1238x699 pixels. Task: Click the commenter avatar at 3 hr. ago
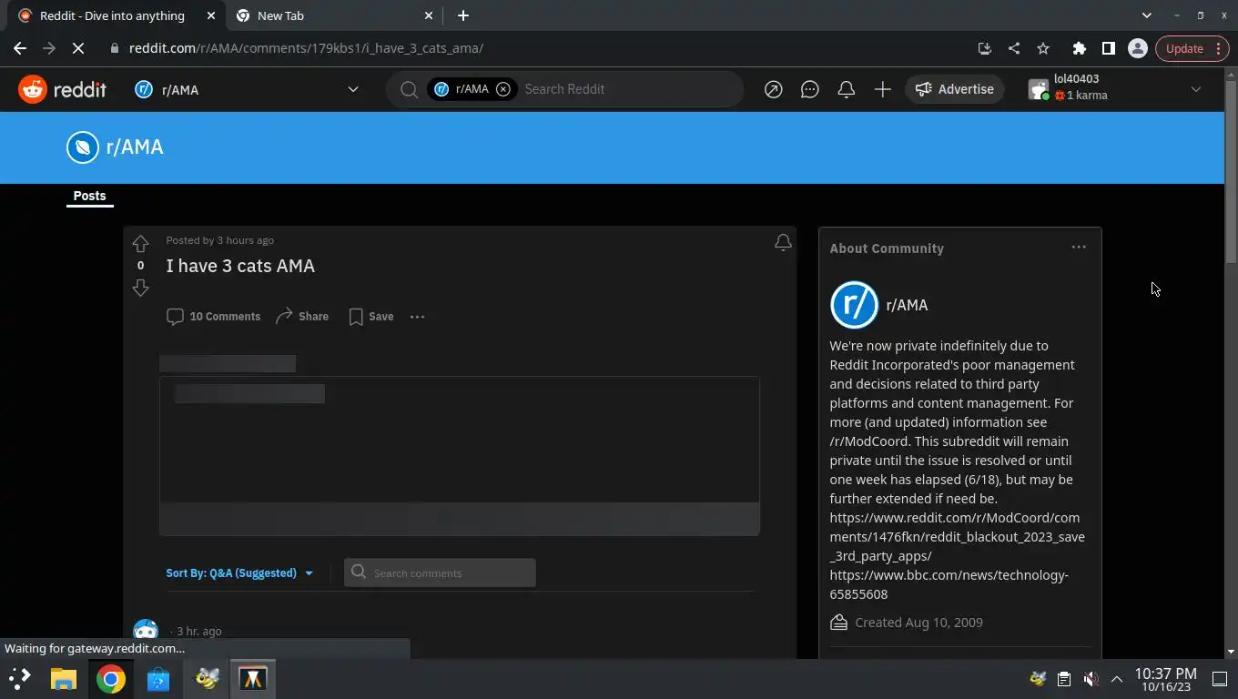tap(146, 631)
